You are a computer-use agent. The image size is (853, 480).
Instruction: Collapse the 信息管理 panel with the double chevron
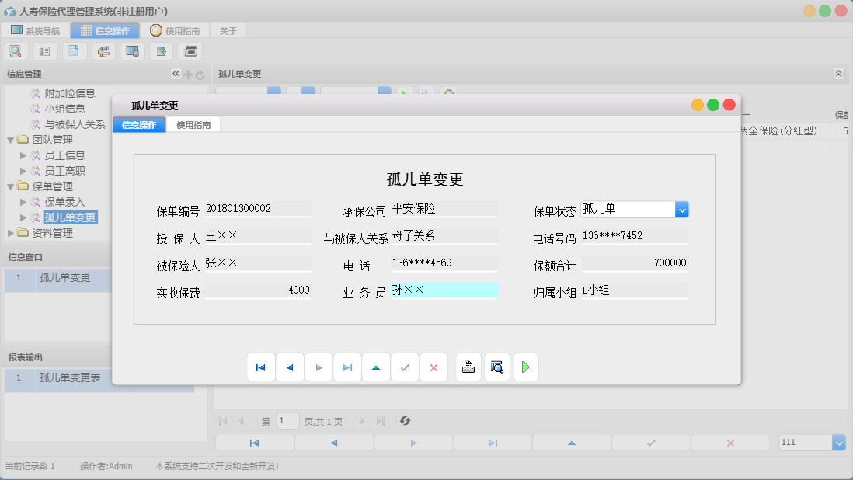[175, 74]
